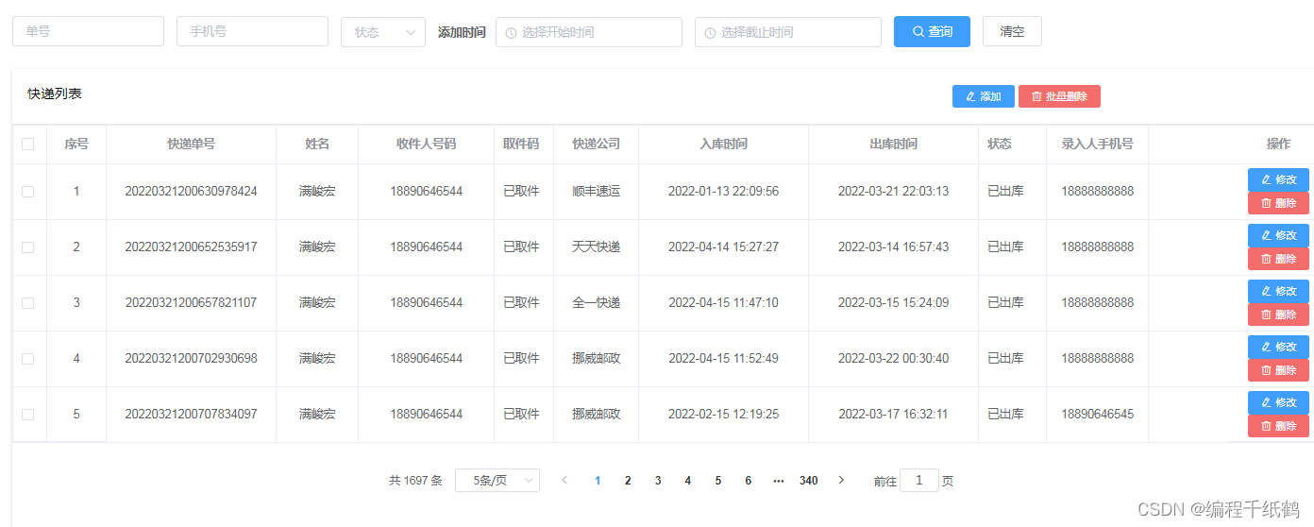The height and width of the screenshot is (527, 1314).
Task: Click the pagination ellipsis to jump pages
Action: point(779,481)
